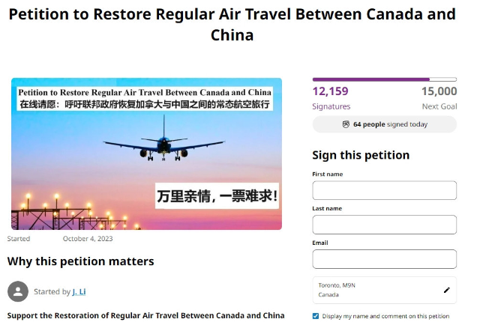Open the J. Li author link
The height and width of the screenshot is (331, 486).
pyautogui.click(x=79, y=292)
